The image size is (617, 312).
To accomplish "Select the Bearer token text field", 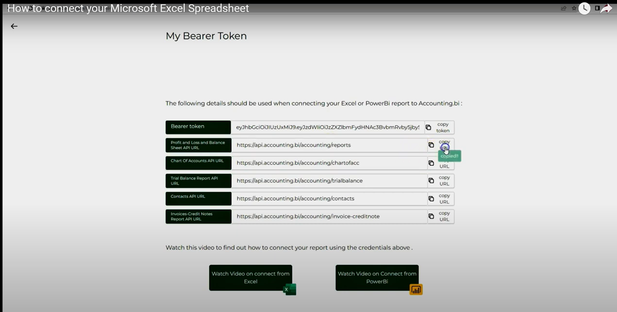I will click(x=327, y=127).
